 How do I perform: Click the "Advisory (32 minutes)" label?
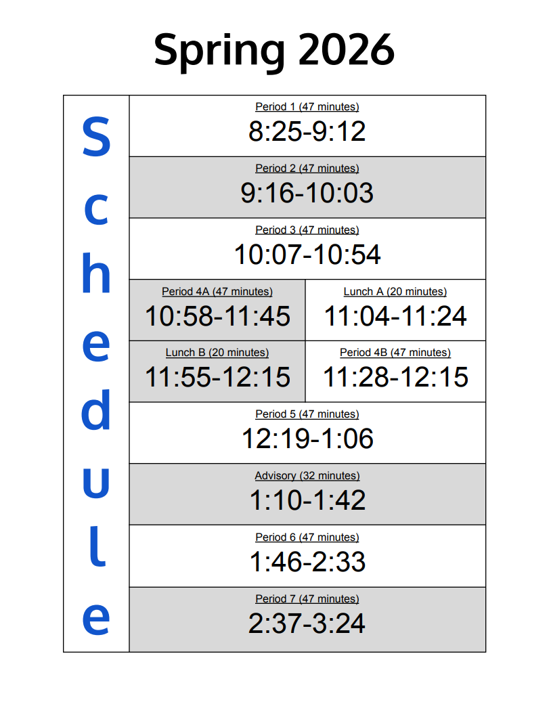307,476
